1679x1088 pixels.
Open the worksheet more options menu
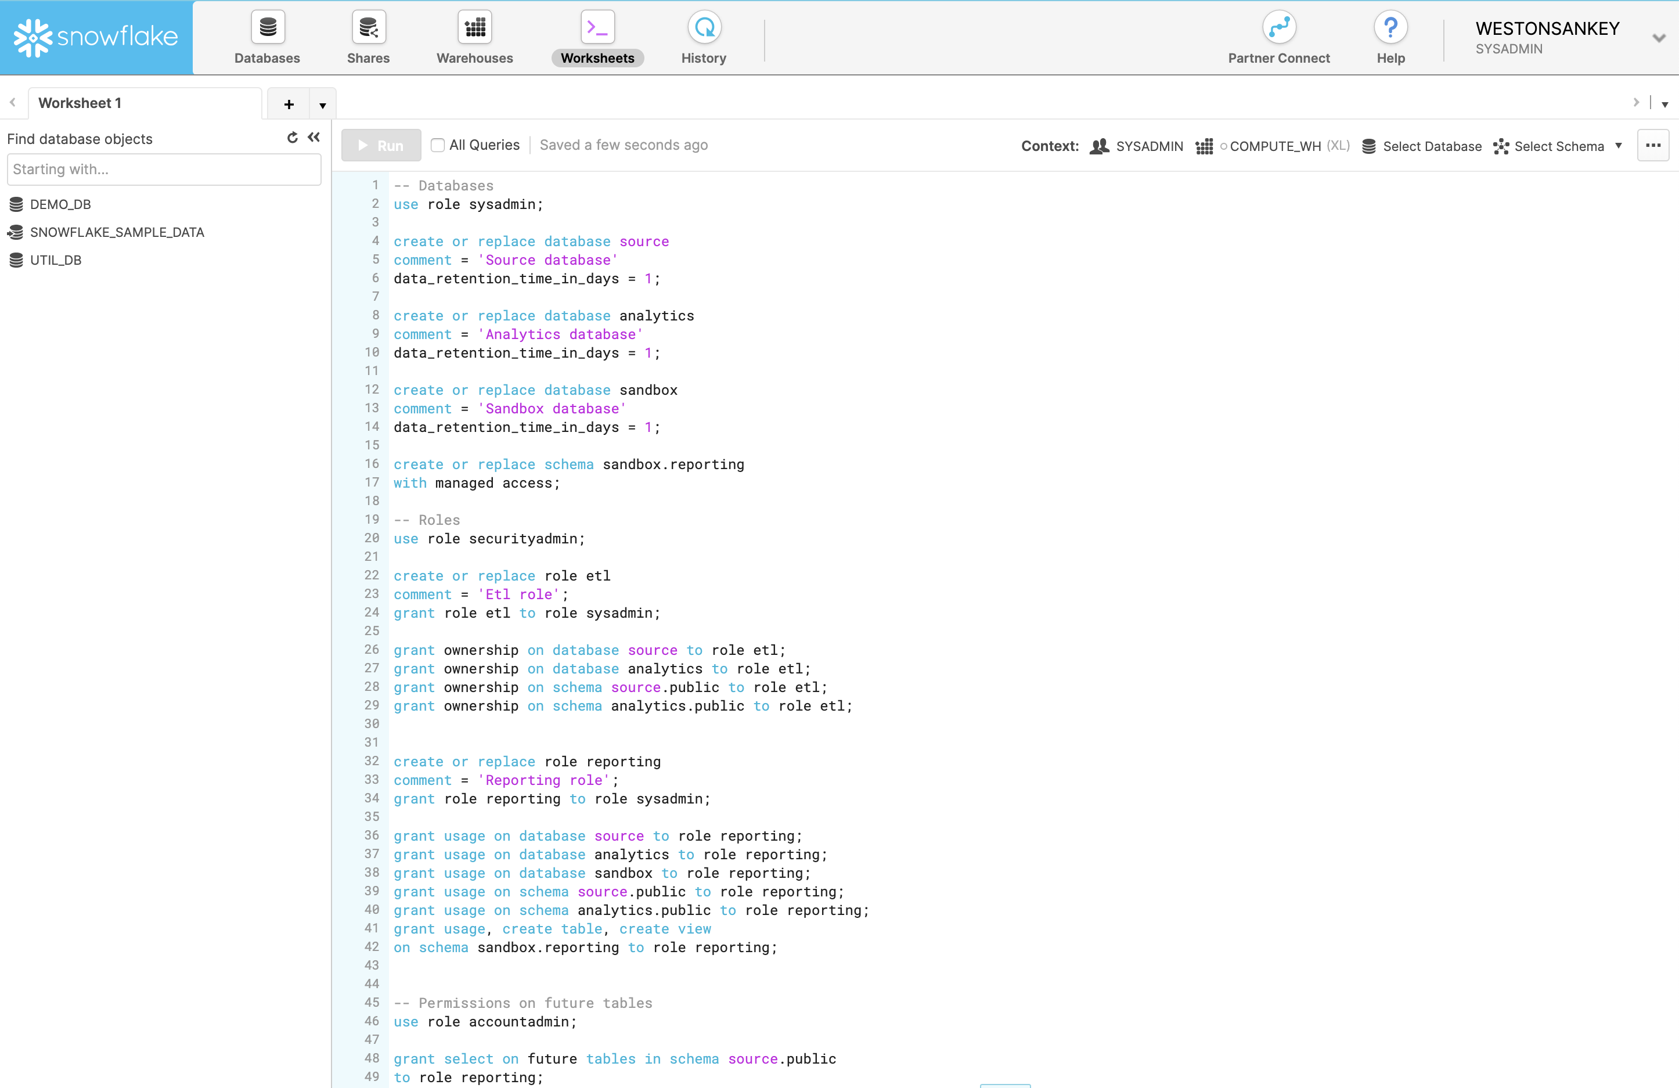coord(1653,145)
